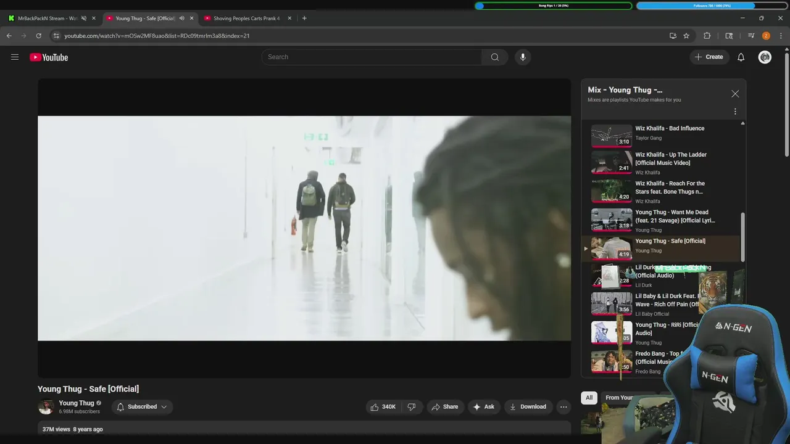Download the video
Viewport: 790px width, 444px height.
[x=528, y=406]
